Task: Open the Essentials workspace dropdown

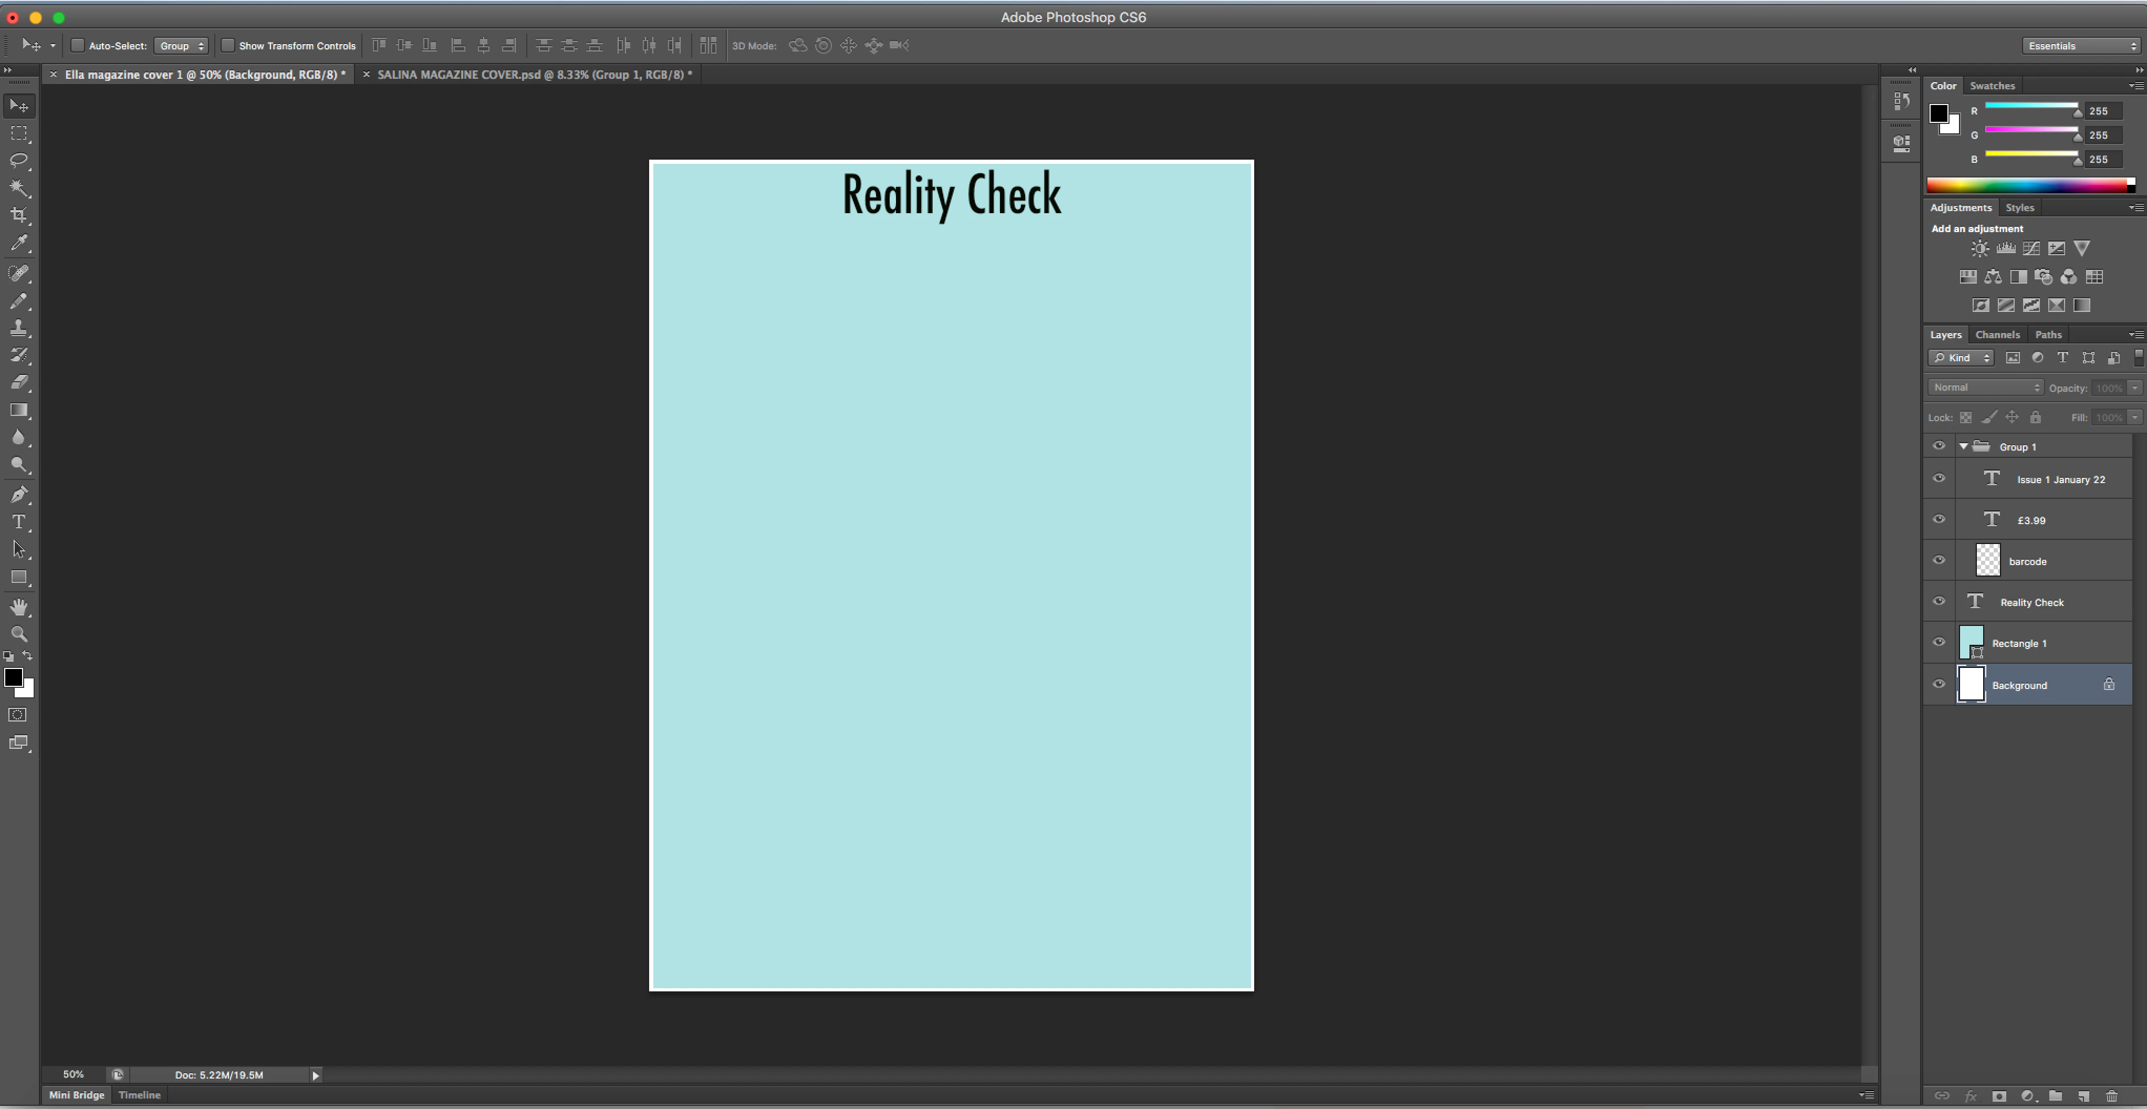Action: (2081, 46)
